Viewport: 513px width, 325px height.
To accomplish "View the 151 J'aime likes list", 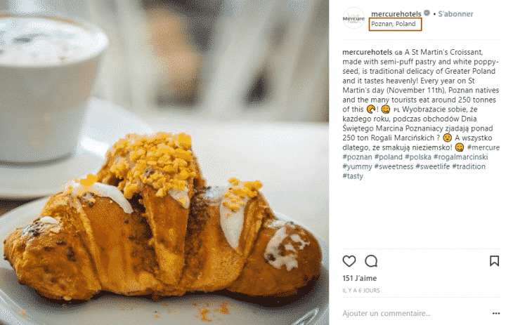I will coord(360,278).
